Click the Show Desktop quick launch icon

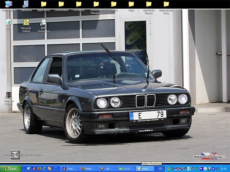(x=29, y=169)
